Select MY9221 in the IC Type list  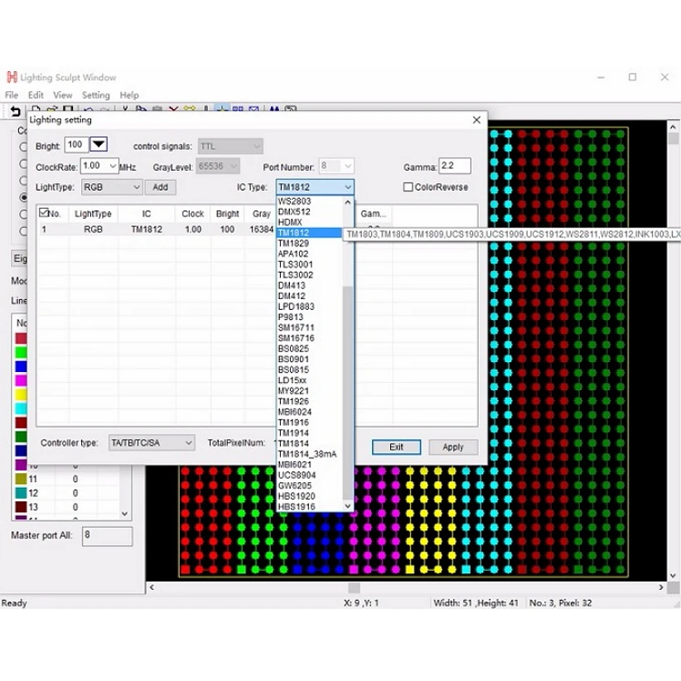click(310, 391)
